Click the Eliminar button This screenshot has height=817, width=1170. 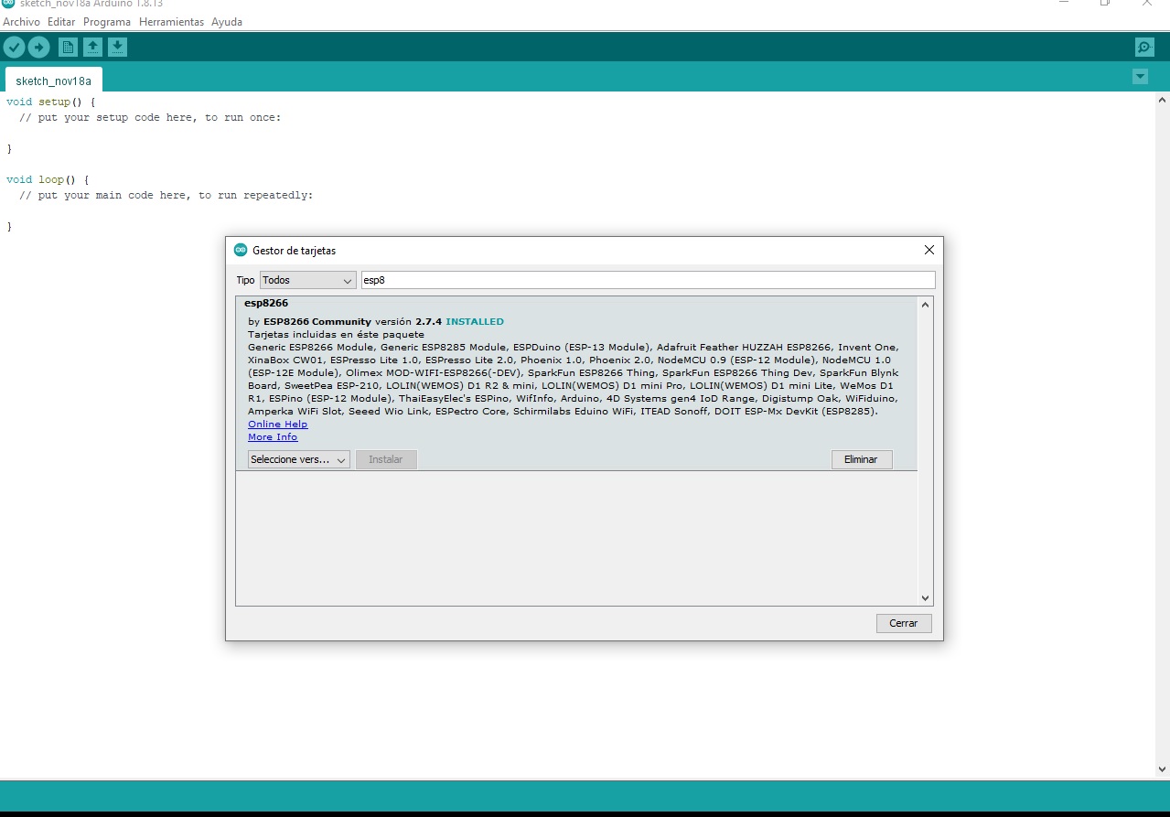(x=862, y=459)
